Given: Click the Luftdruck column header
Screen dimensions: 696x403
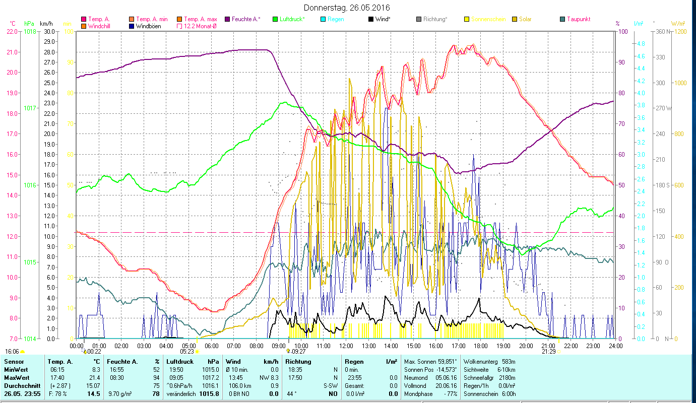Looking at the screenshot, I should (180, 362).
